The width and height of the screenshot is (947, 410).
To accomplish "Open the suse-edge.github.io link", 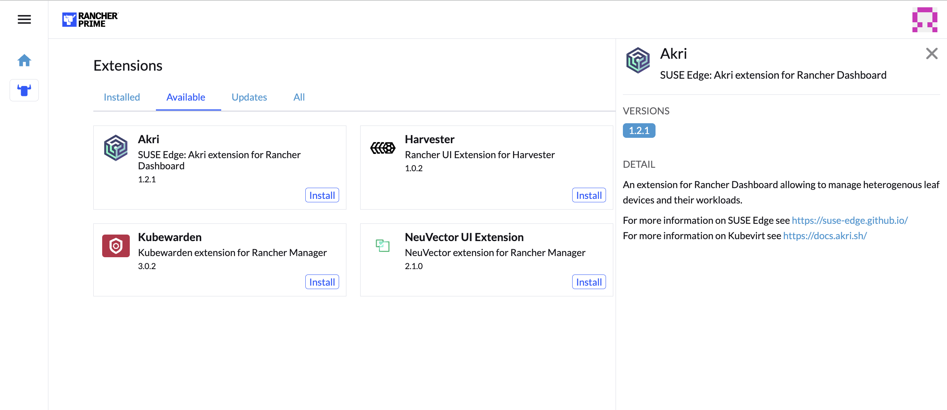I will (849, 220).
